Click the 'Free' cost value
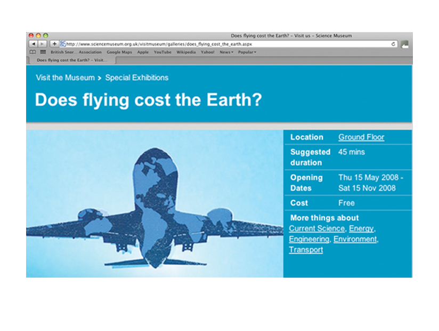The width and height of the screenshot is (439, 331). click(346, 203)
